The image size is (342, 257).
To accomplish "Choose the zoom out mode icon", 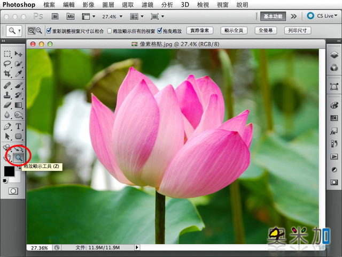I will click(39, 31).
